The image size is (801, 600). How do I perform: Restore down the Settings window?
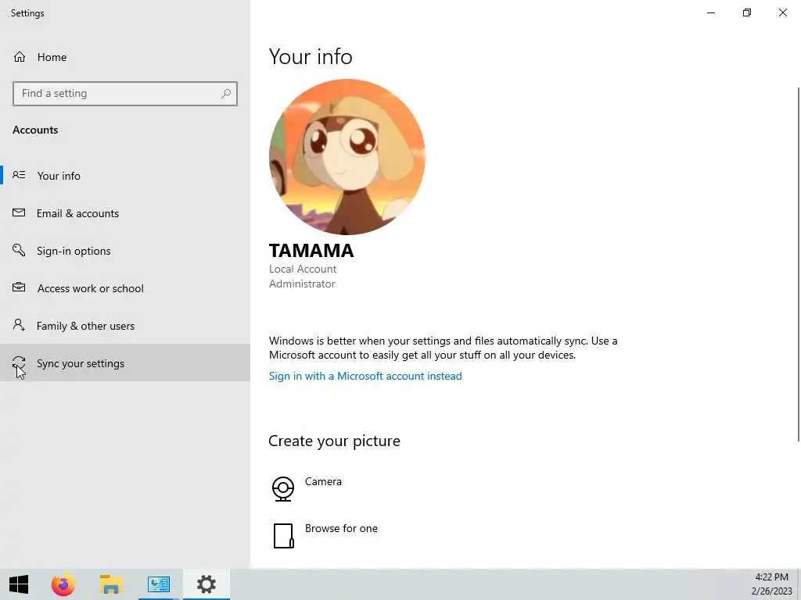[x=747, y=12]
